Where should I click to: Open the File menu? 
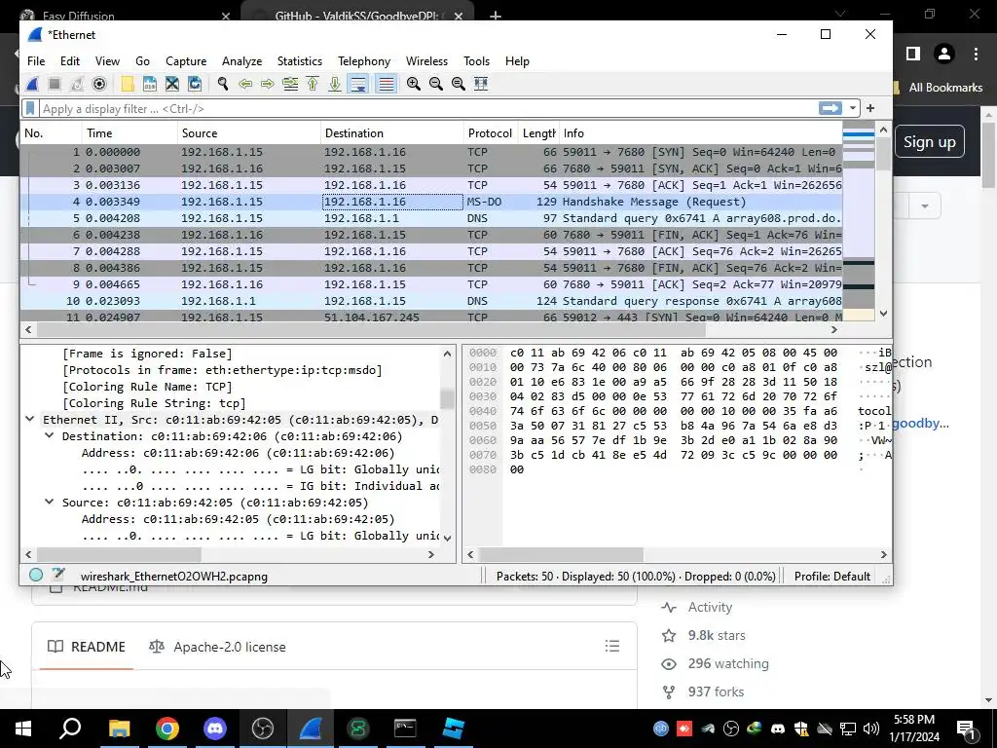point(36,61)
